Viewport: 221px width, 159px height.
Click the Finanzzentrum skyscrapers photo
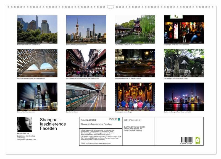[x=37, y=96]
